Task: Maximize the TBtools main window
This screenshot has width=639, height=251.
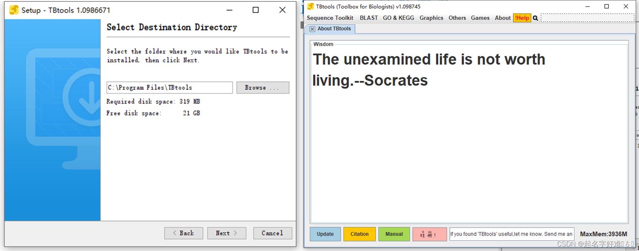Action: coord(607,6)
